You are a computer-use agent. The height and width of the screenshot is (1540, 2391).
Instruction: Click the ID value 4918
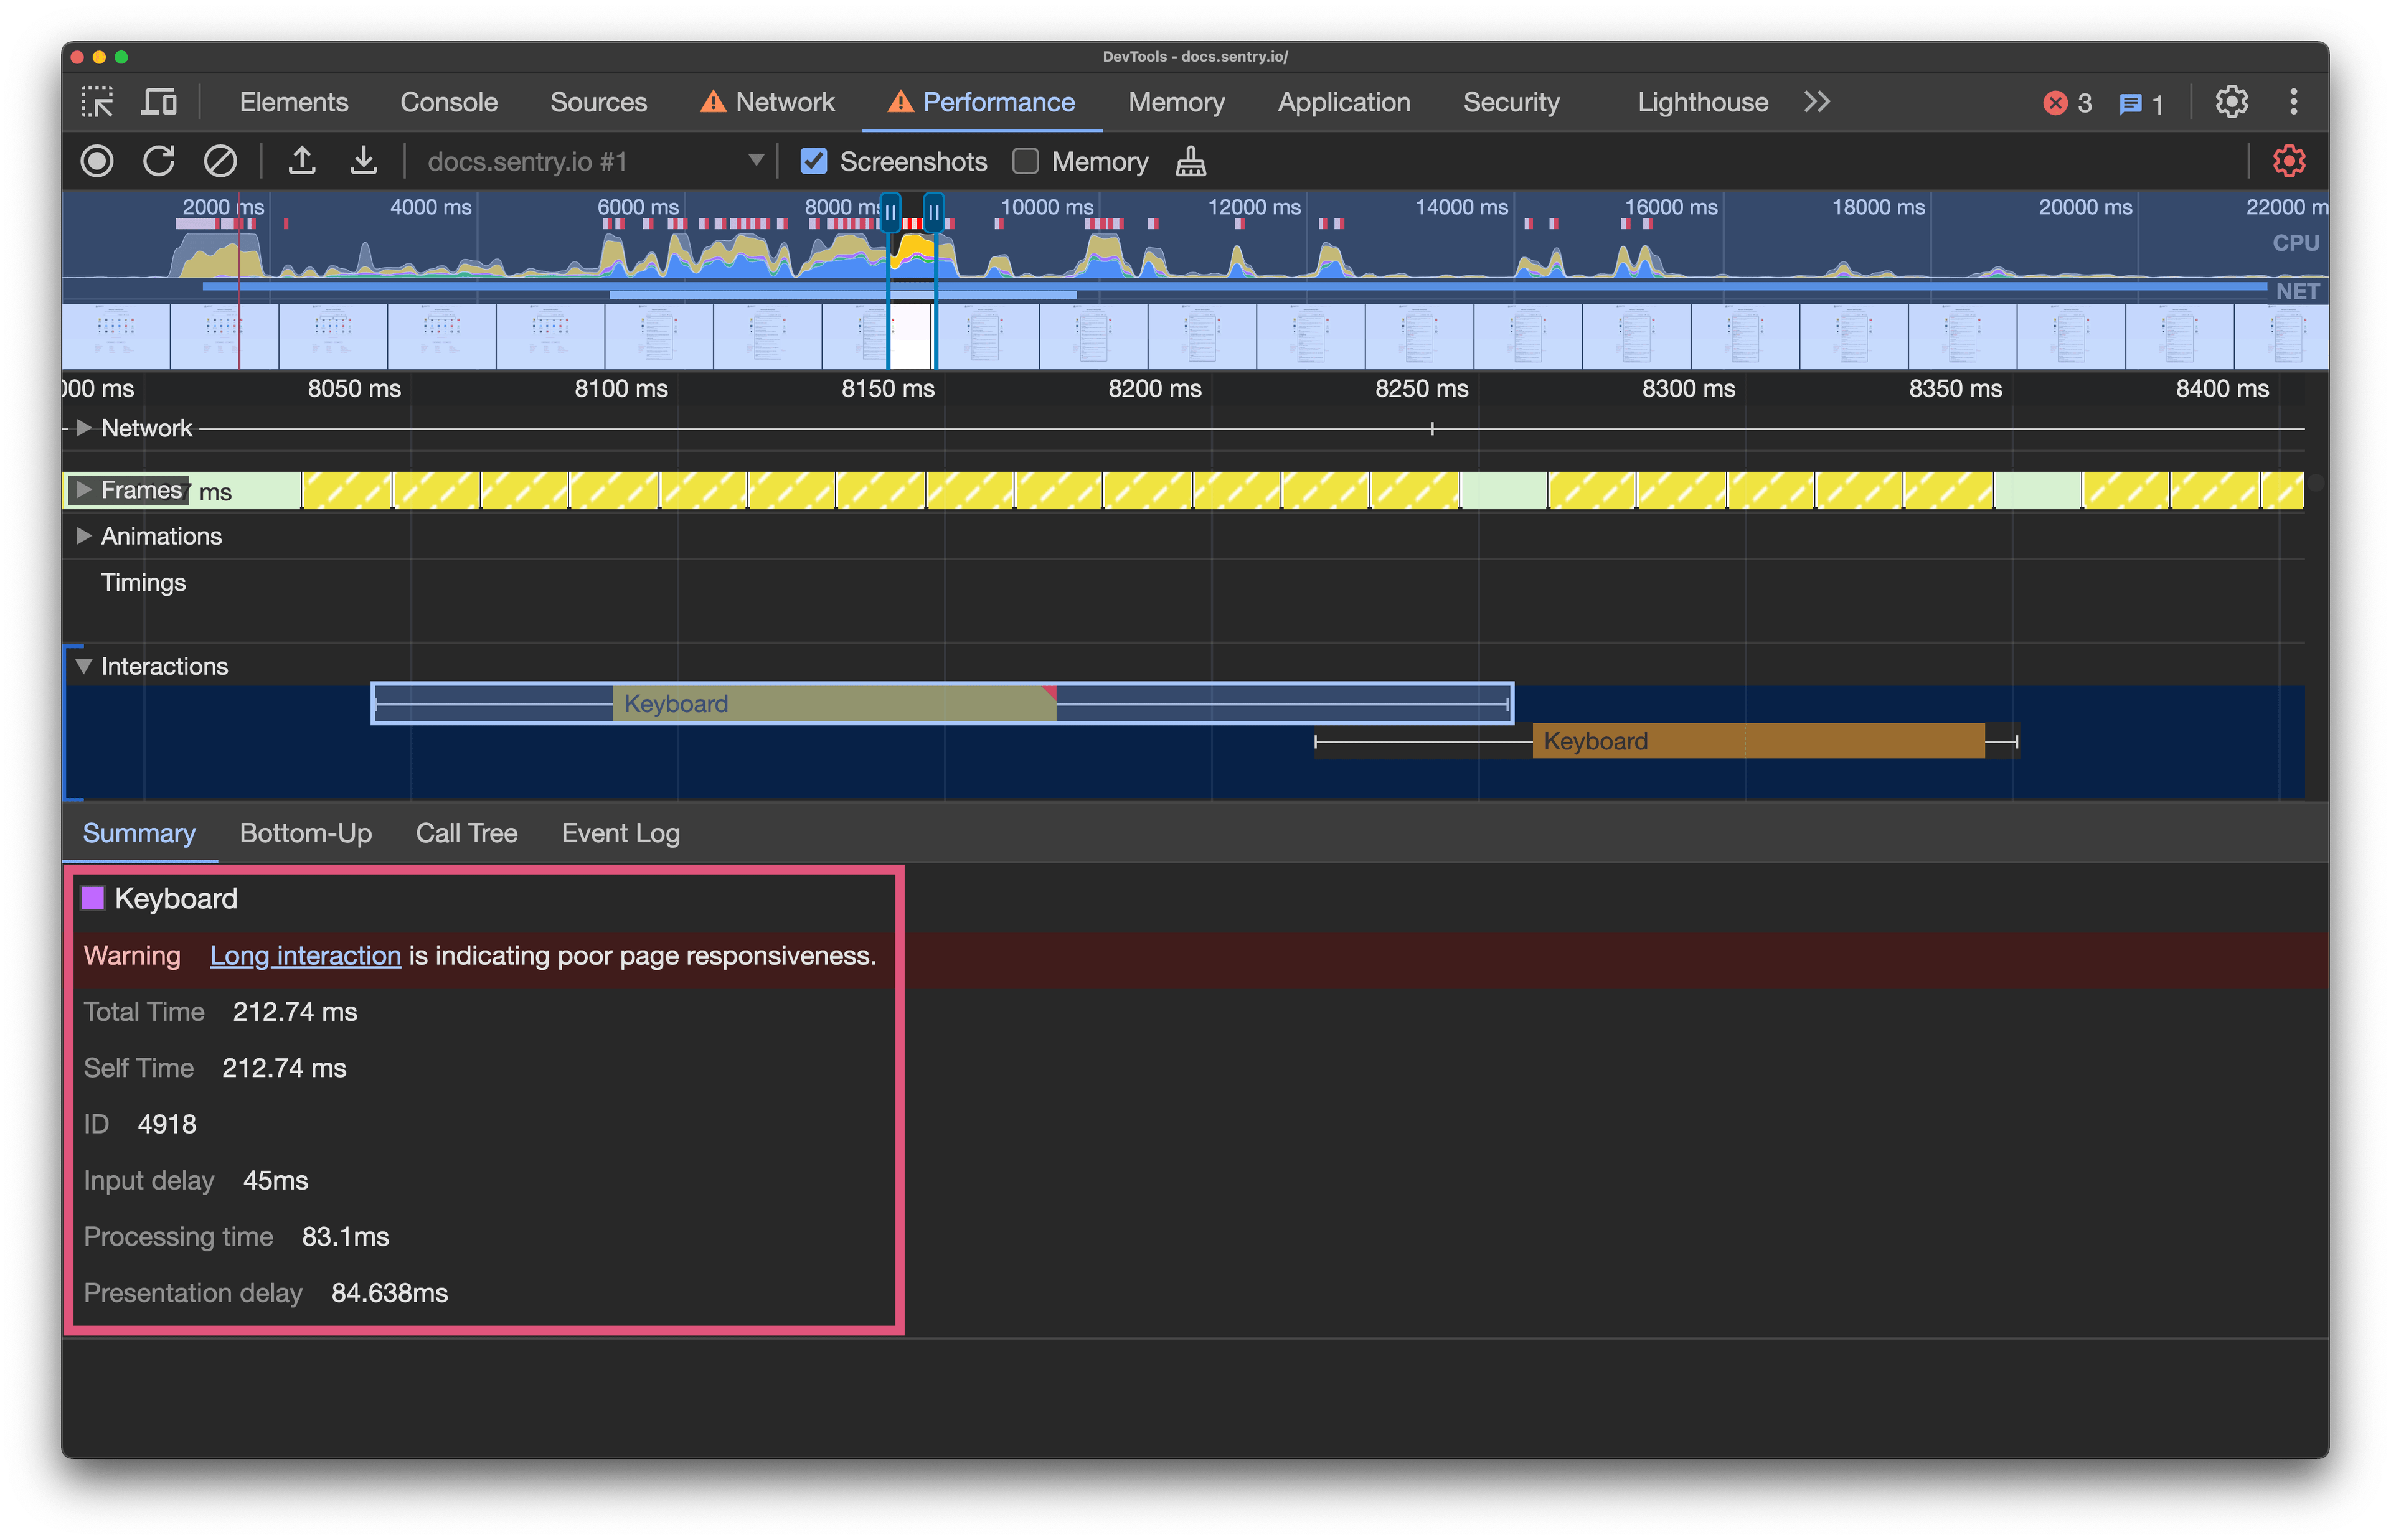coord(167,1125)
